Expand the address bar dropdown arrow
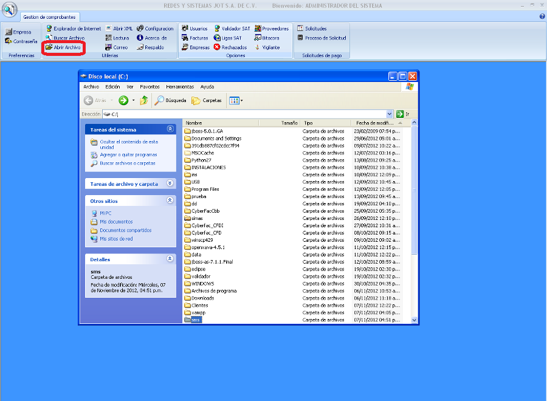The image size is (547, 401). tap(390, 114)
